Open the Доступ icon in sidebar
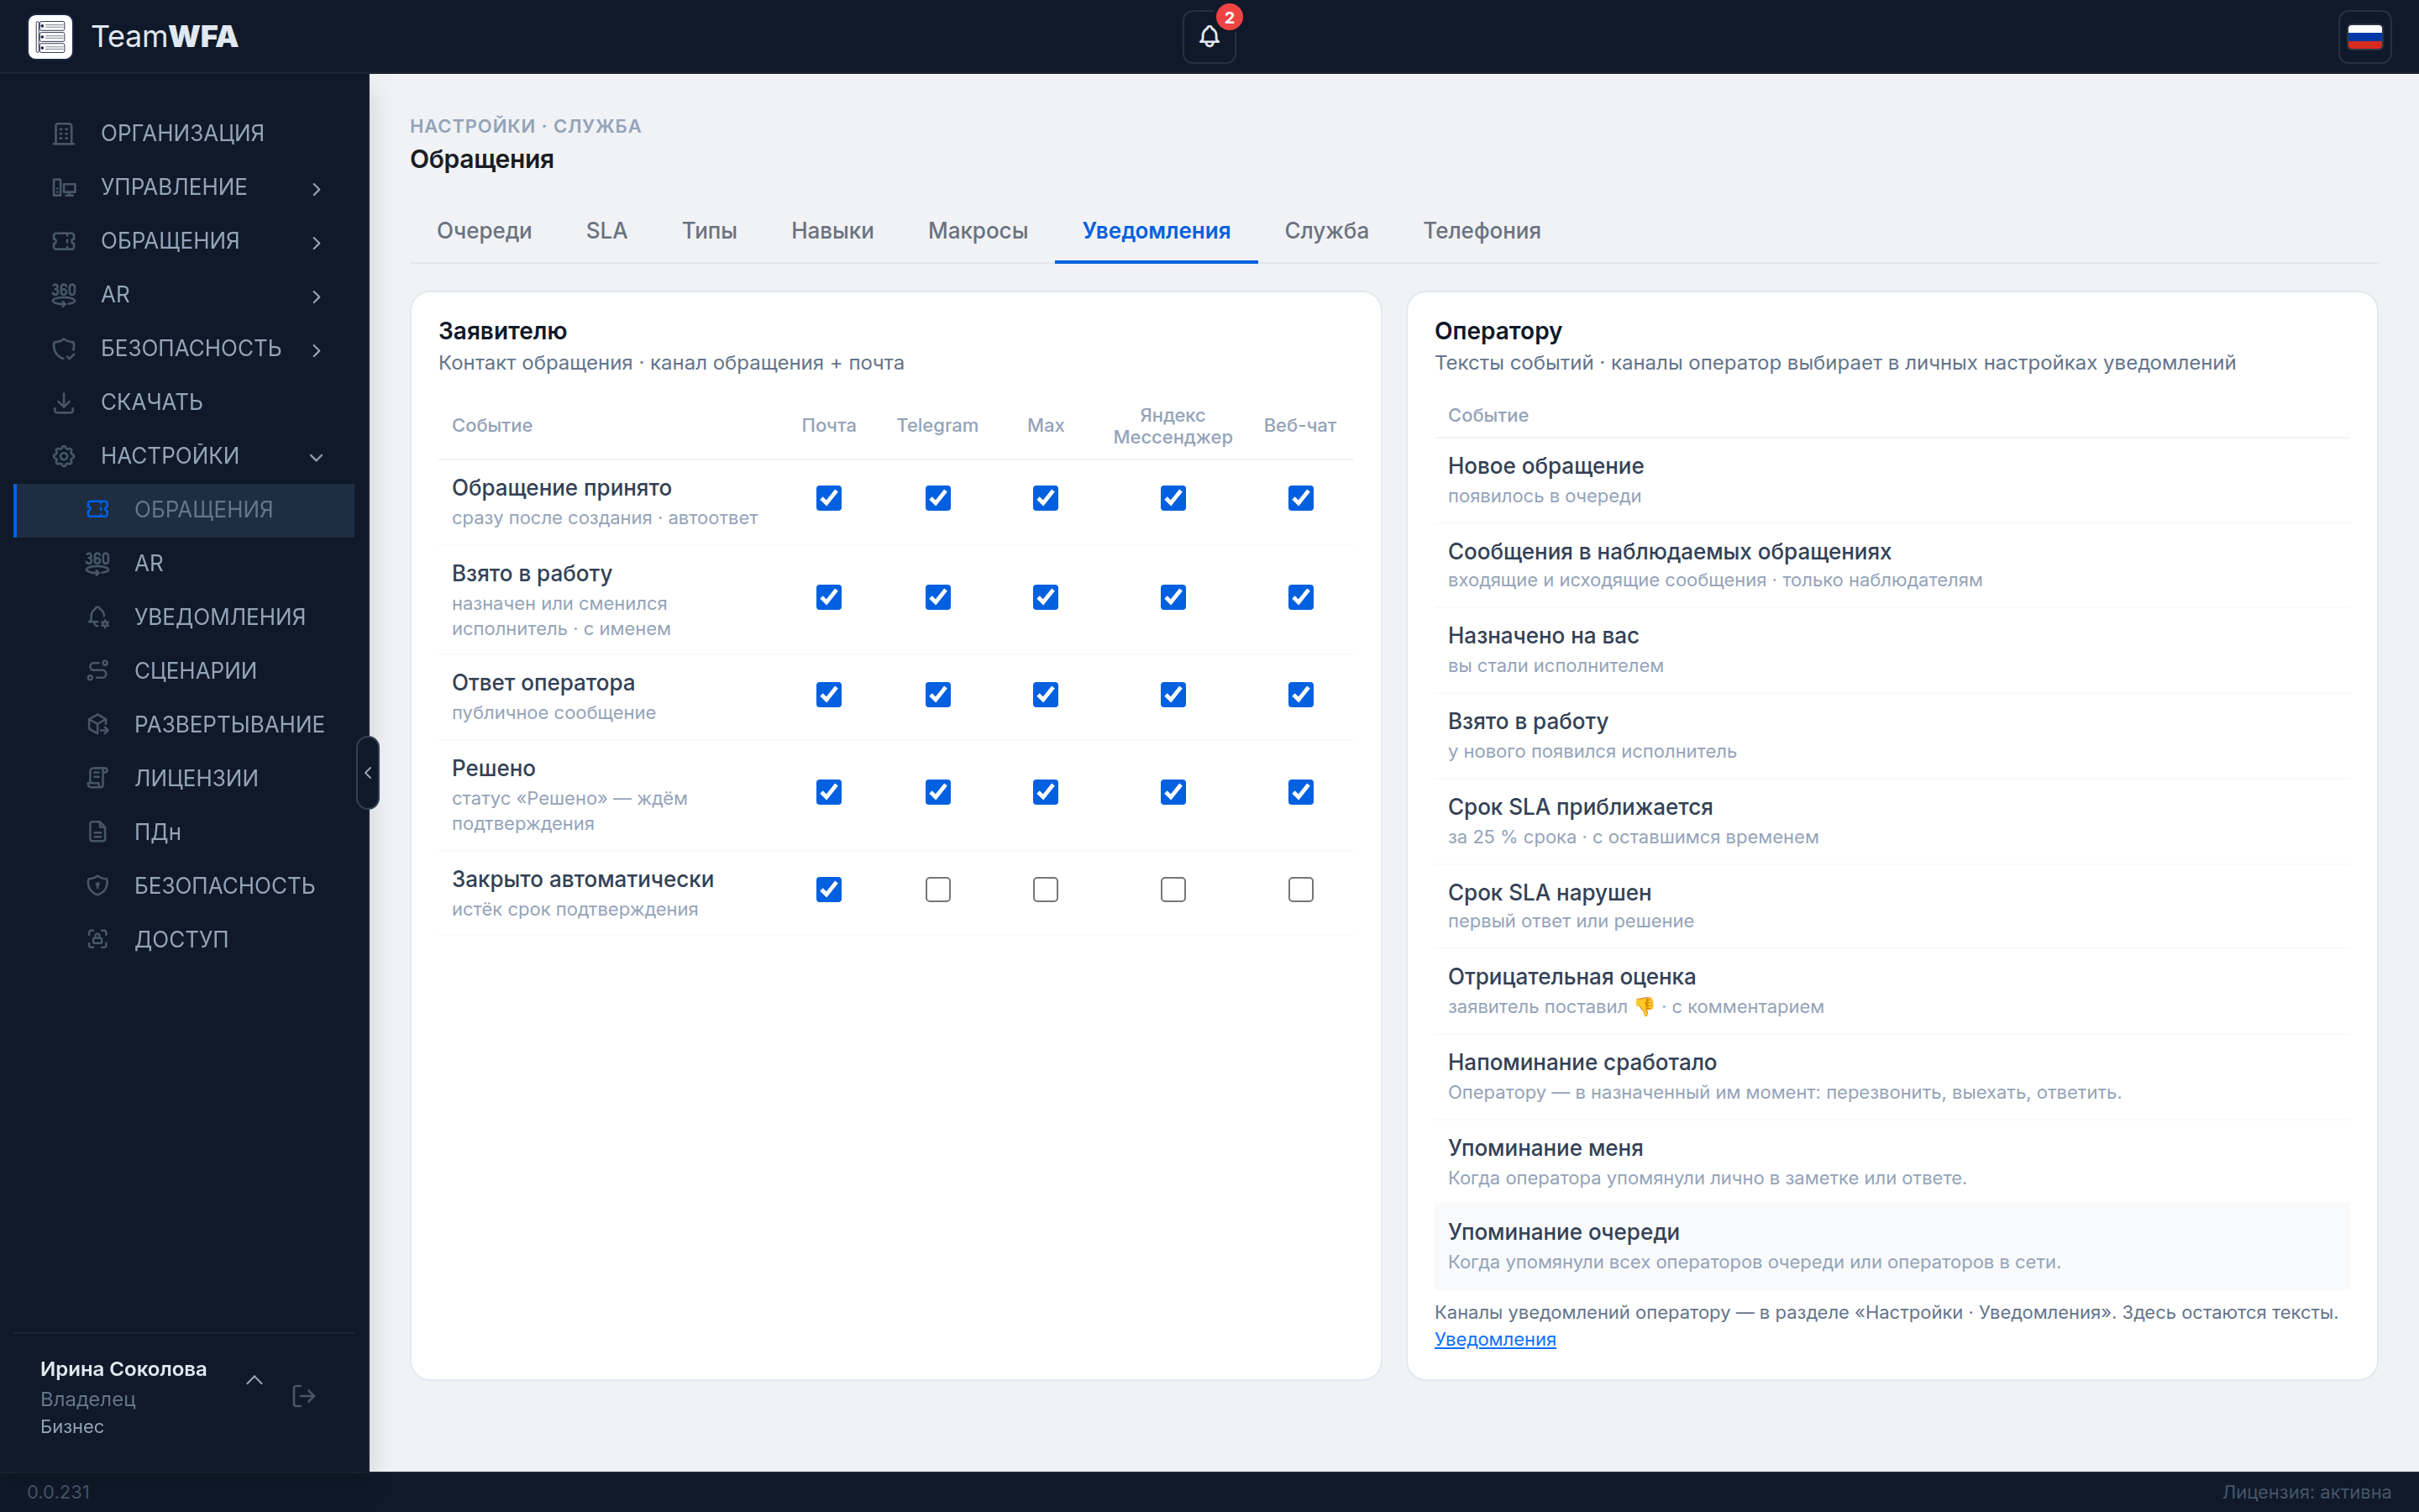This screenshot has width=2419, height=1512. click(x=98, y=939)
